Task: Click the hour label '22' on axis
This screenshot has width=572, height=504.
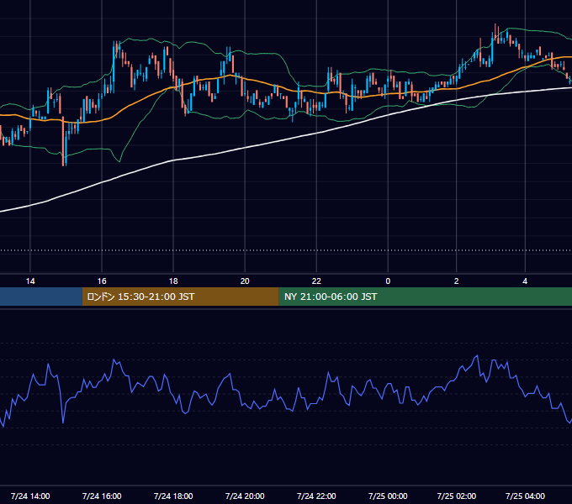Action: pos(316,281)
